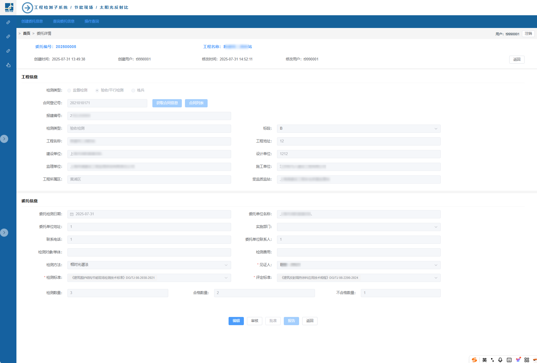Choose the 练兵 radio button

tap(133, 91)
